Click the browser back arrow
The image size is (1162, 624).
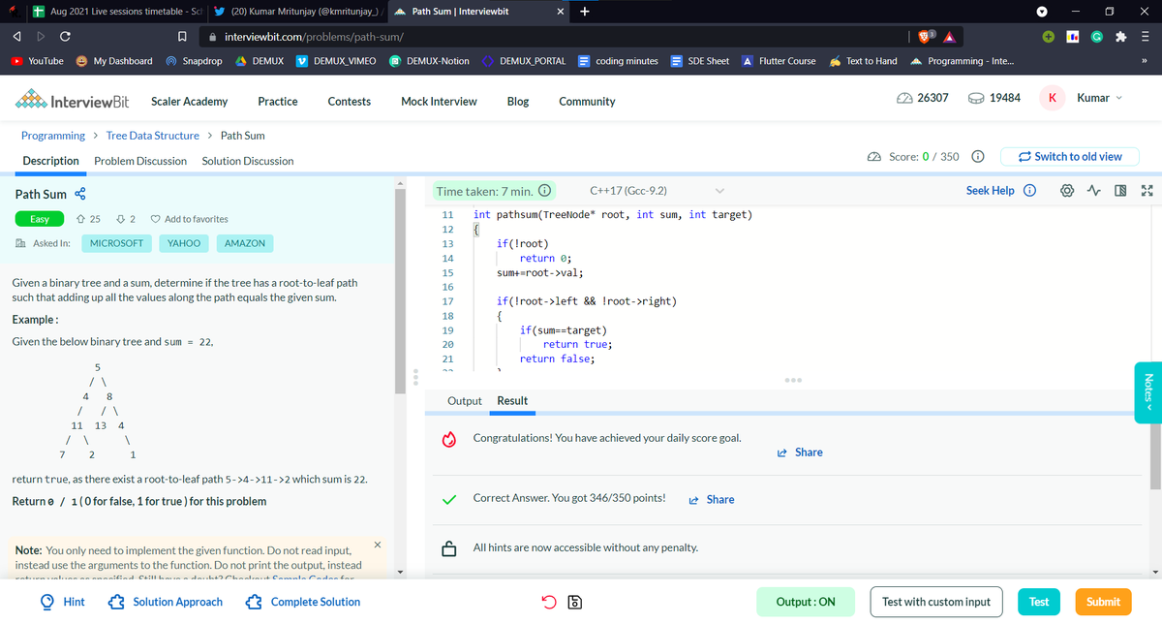(x=15, y=36)
